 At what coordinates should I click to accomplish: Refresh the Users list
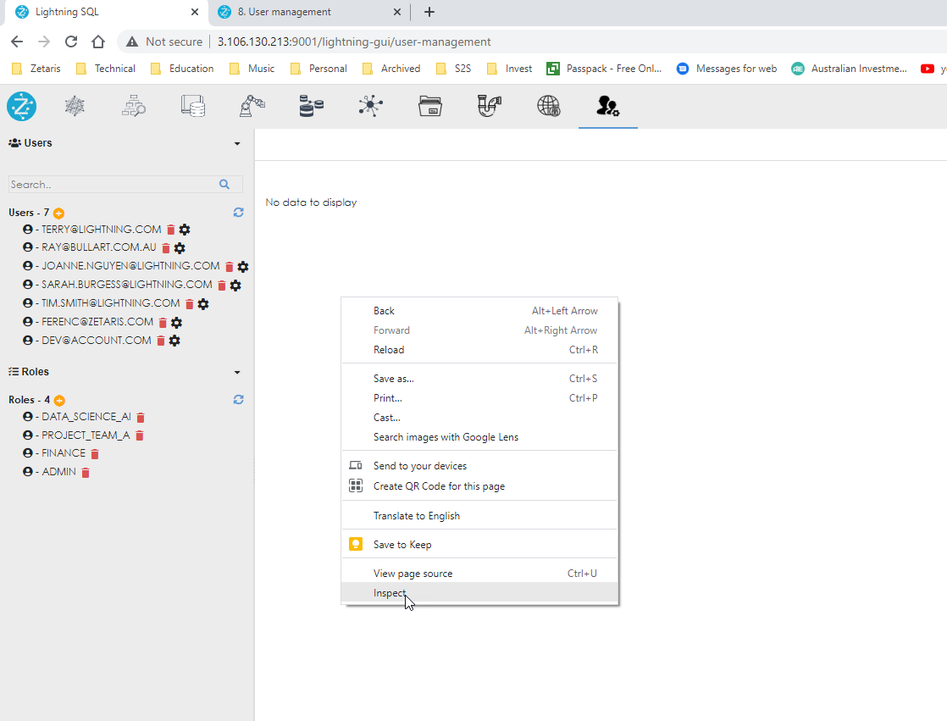(x=239, y=213)
